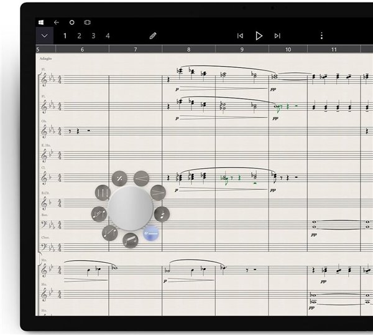This screenshot has height=335, width=373.
Task: Click p dynamic under first horn bar 8
Action: click(x=165, y=281)
